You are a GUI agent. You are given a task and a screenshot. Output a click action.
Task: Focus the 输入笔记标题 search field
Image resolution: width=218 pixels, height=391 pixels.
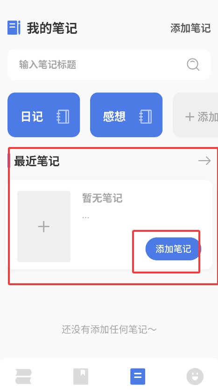pyautogui.click(x=109, y=65)
